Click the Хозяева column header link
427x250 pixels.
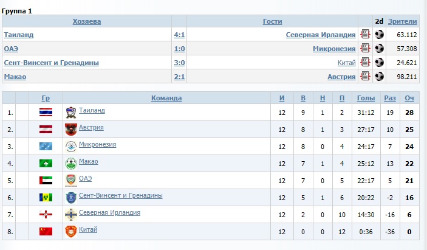pyautogui.click(x=87, y=21)
